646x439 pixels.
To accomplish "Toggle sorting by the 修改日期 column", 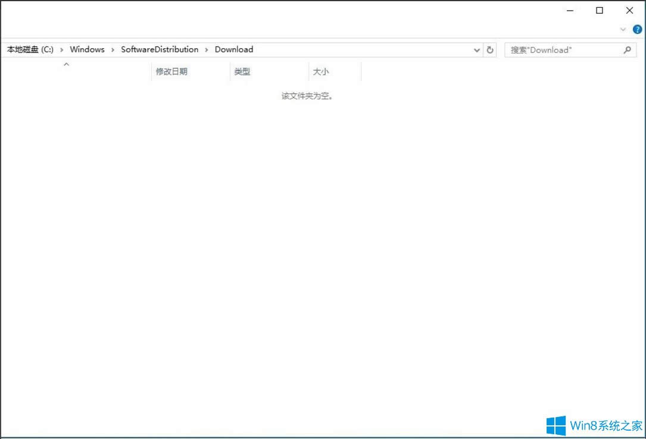I will point(172,71).
